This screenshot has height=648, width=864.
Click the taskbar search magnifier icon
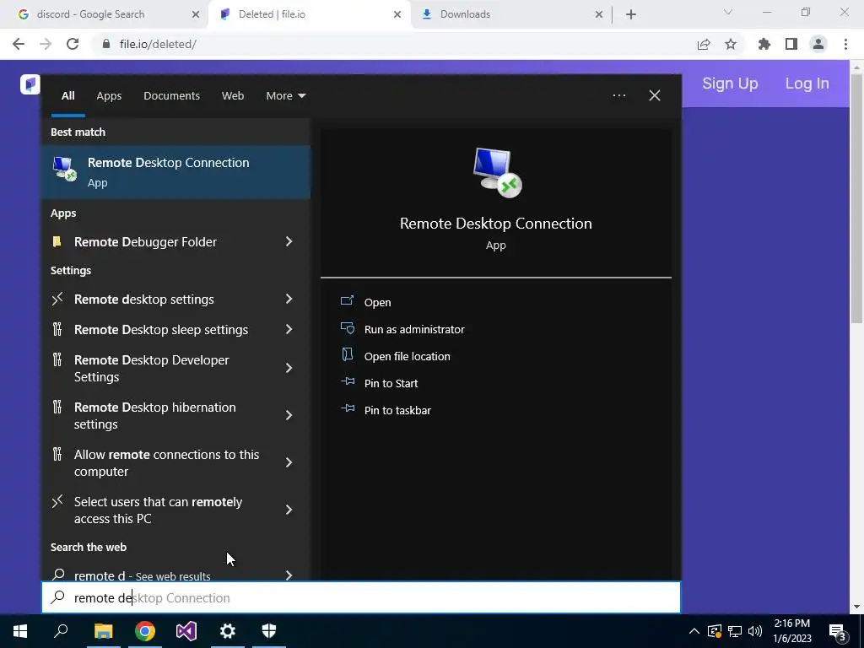click(61, 631)
